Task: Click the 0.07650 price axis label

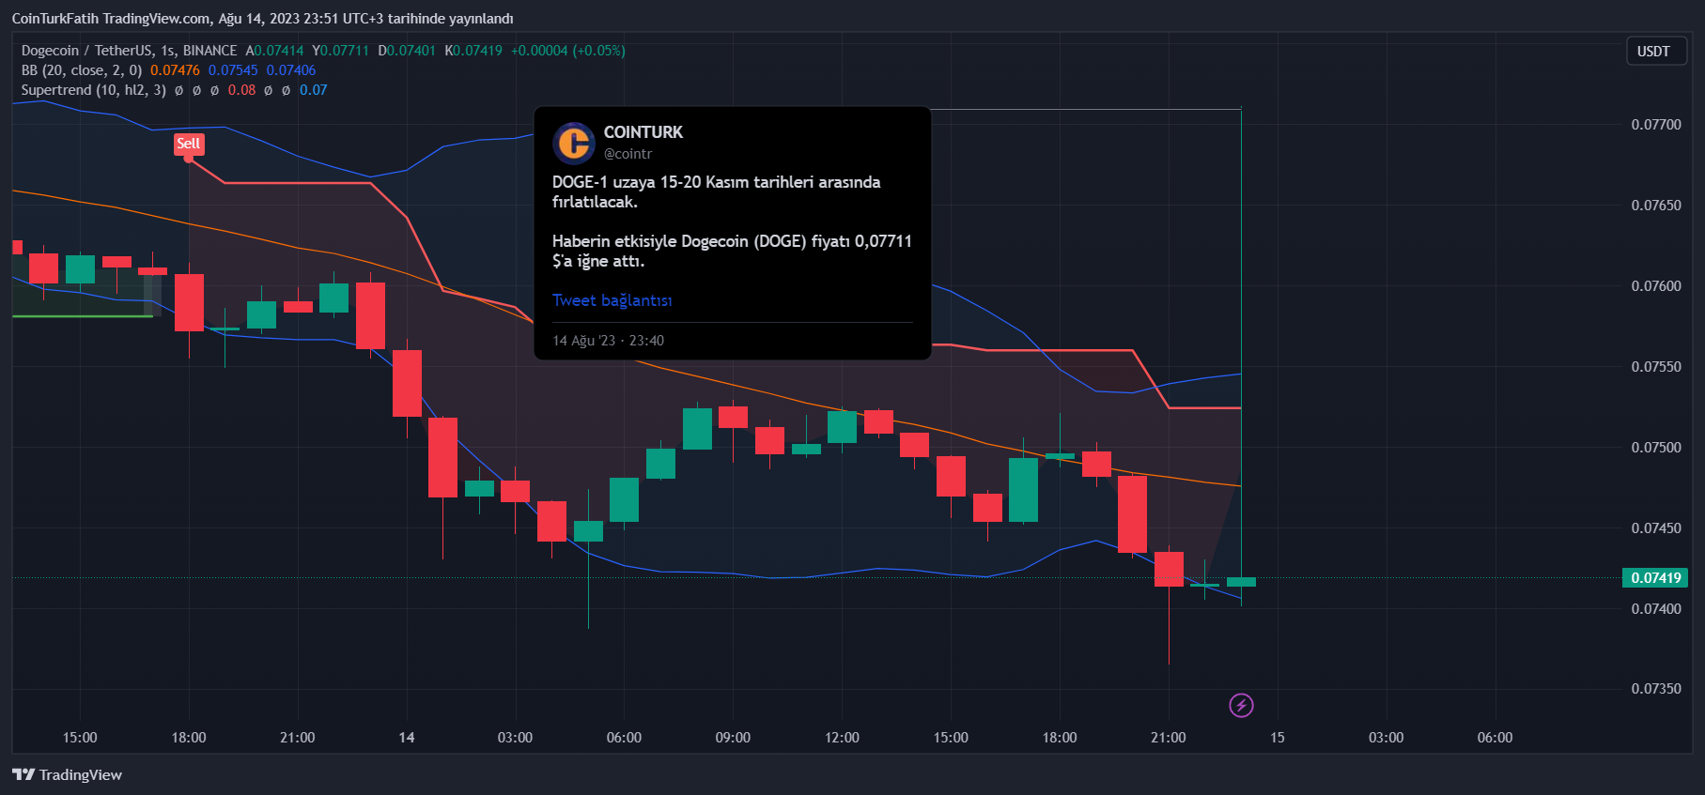Action: (1656, 206)
